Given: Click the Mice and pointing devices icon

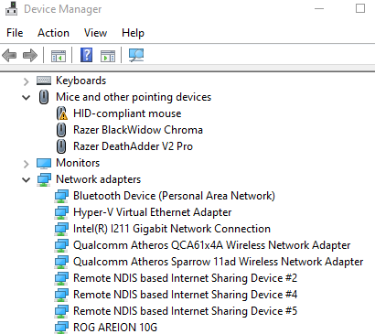Looking at the screenshot, I should [44, 97].
